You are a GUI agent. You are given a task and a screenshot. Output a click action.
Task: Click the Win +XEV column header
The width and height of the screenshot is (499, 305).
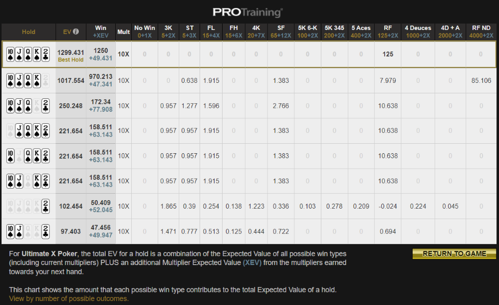coord(100,31)
